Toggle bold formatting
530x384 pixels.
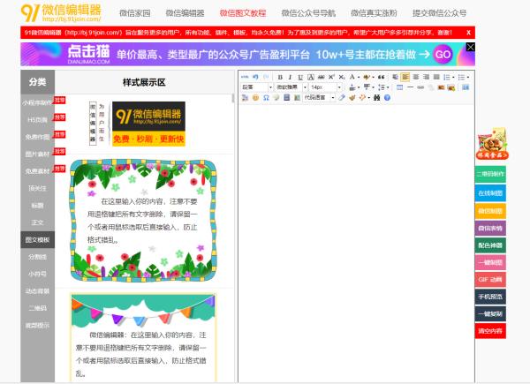[x=280, y=77]
